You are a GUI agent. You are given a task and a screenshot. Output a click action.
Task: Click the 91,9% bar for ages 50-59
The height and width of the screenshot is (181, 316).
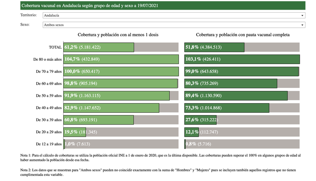click(116, 96)
